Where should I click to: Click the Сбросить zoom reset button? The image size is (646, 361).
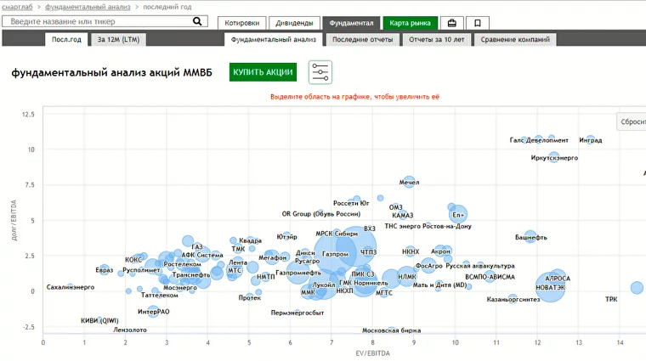632,121
